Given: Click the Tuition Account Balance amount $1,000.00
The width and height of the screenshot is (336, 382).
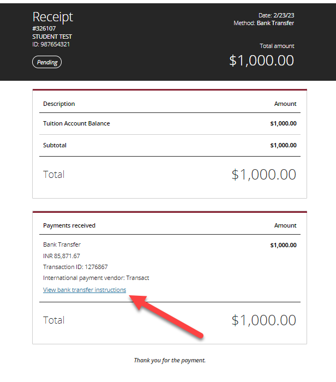Looking at the screenshot, I should point(284,123).
